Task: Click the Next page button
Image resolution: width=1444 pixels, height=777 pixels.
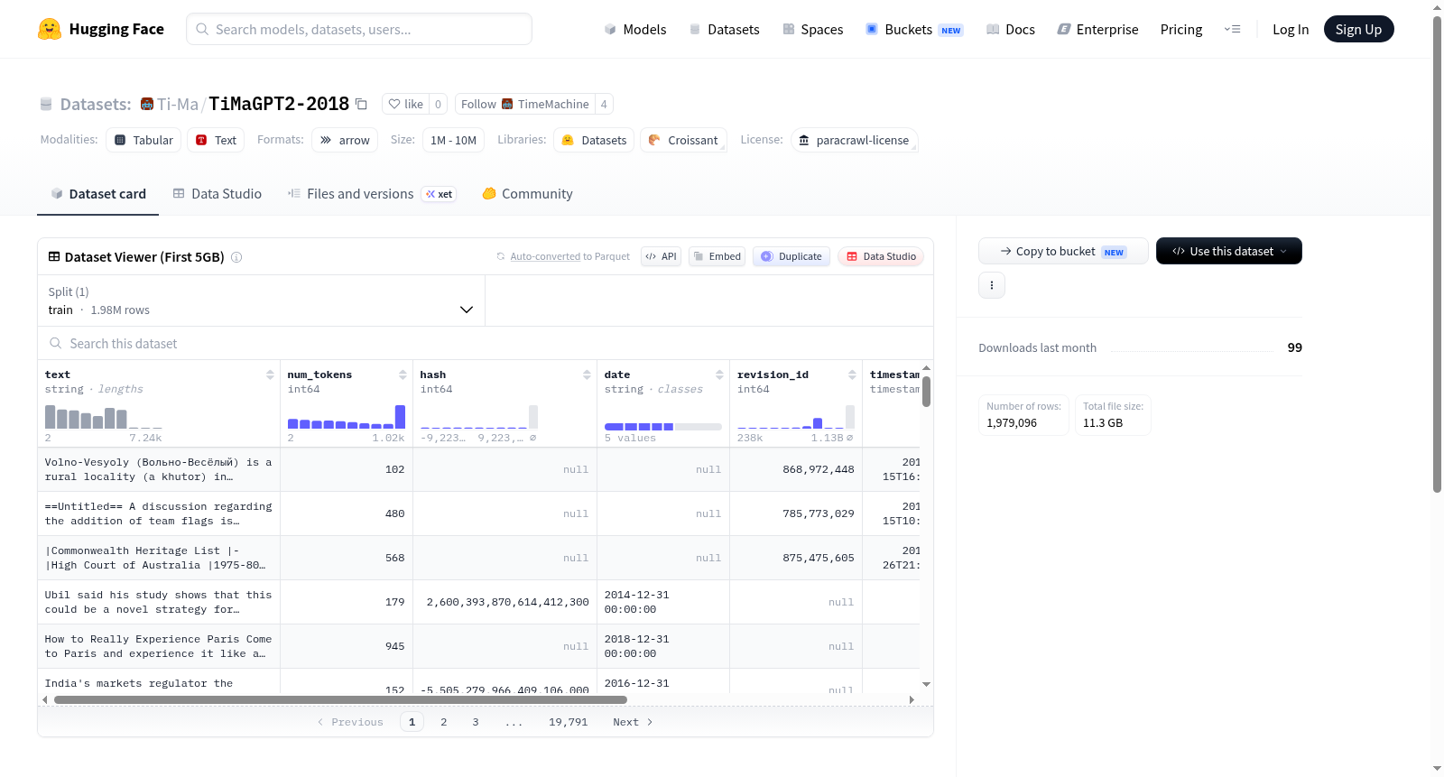Action: tap(633, 722)
